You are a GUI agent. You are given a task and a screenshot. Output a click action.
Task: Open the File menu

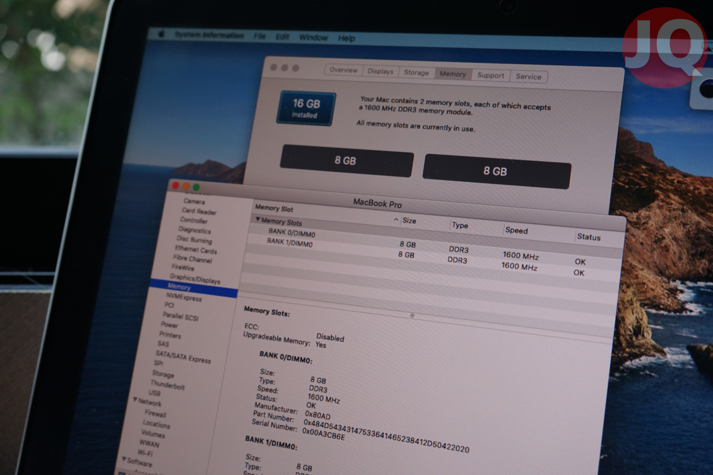[260, 36]
